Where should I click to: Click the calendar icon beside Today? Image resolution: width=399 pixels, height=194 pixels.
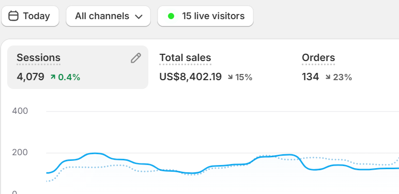pos(13,16)
